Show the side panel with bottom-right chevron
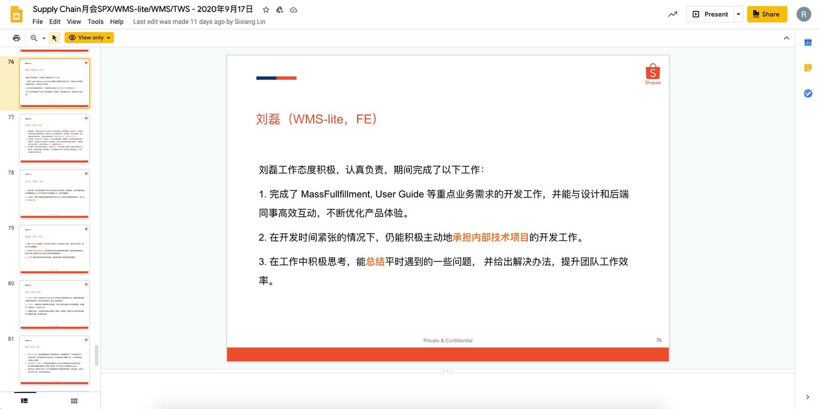The image size is (820, 409). point(807,397)
